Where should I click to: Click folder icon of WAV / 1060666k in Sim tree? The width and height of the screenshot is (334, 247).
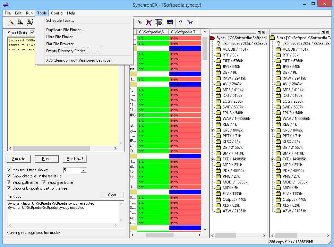(278, 118)
